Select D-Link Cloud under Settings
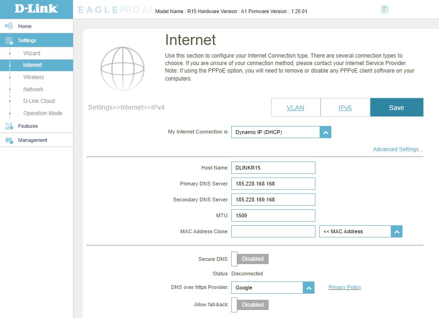This screenshot has width=439, height=318. (x=39, y=101)
